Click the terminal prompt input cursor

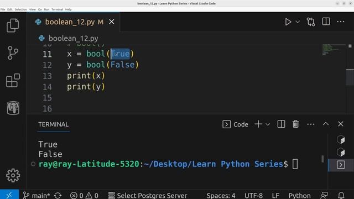(x=295, y=164)
